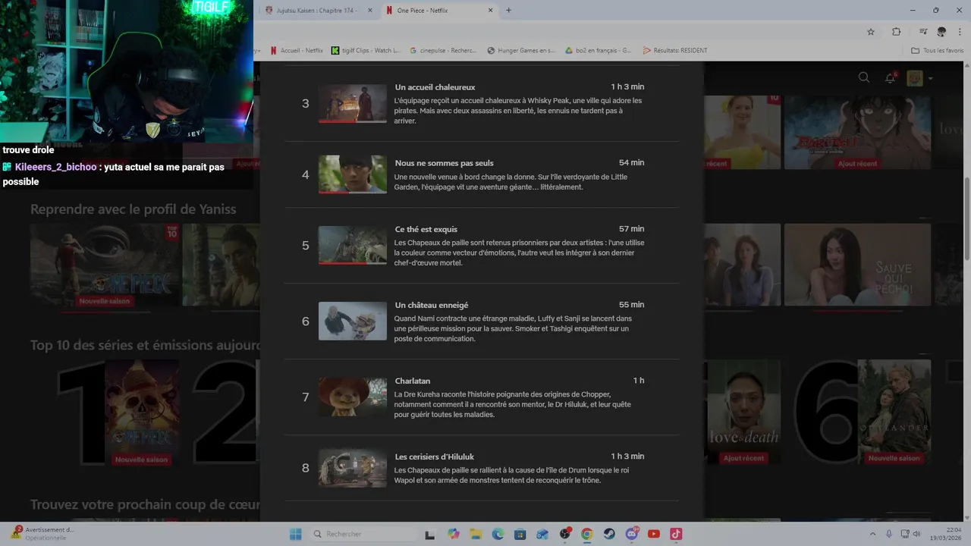This screenshot has width=971, height=546.
Task: Open the love & death card in Top 10
Action: pyautogui.click(x=743, y=413)
